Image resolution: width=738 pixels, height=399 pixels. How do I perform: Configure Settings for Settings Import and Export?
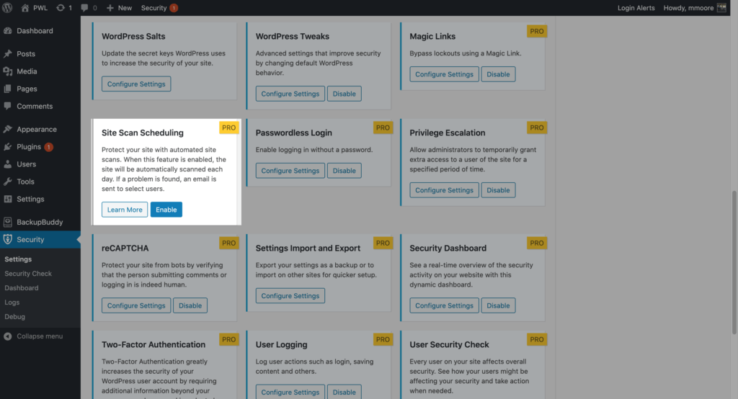coord(290,295)
